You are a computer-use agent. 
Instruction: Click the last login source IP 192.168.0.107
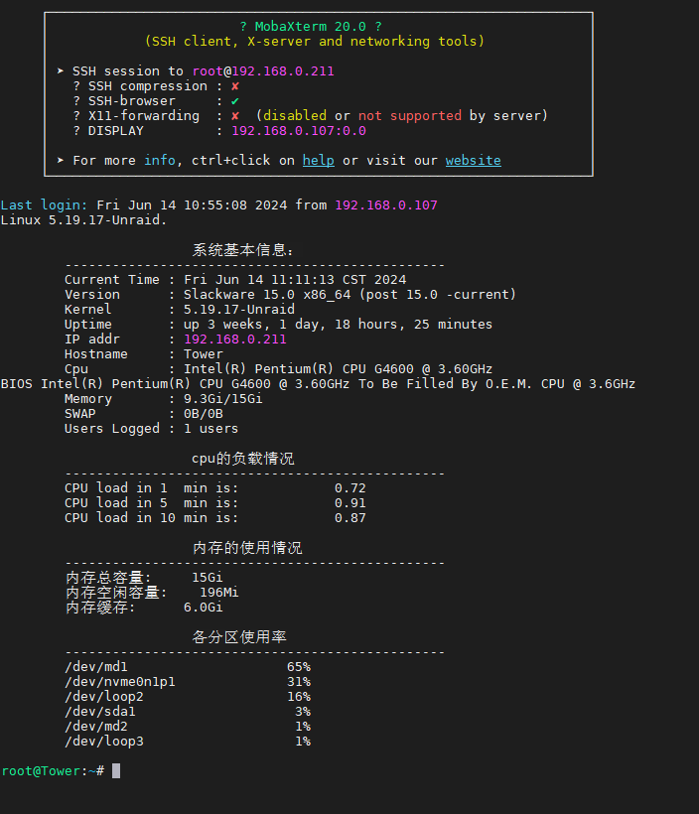385,205
